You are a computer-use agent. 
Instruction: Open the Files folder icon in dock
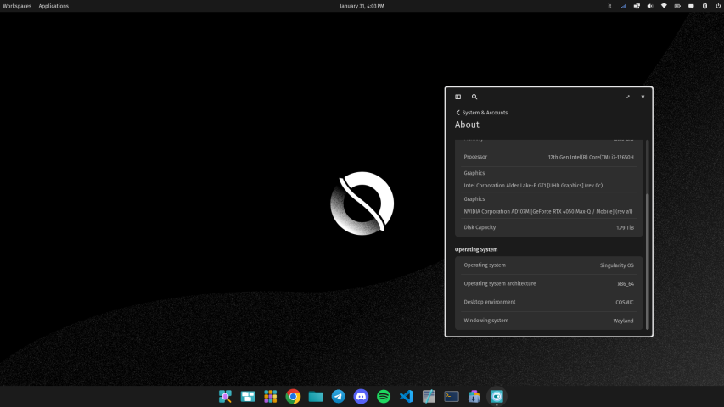[x=316, y=396]
